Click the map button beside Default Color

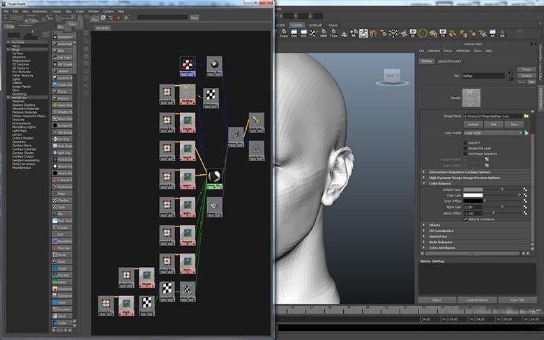click(x=525, y=190)
